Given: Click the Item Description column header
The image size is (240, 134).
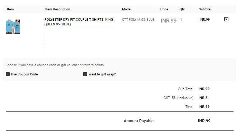Looking at the screenshot, I should point(57,9).
